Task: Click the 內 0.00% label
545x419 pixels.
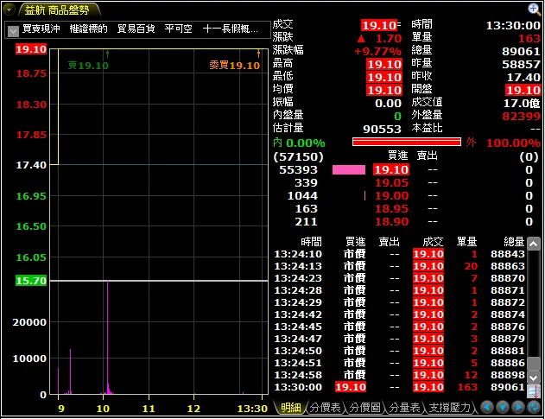Action: (x=299, y=143)
